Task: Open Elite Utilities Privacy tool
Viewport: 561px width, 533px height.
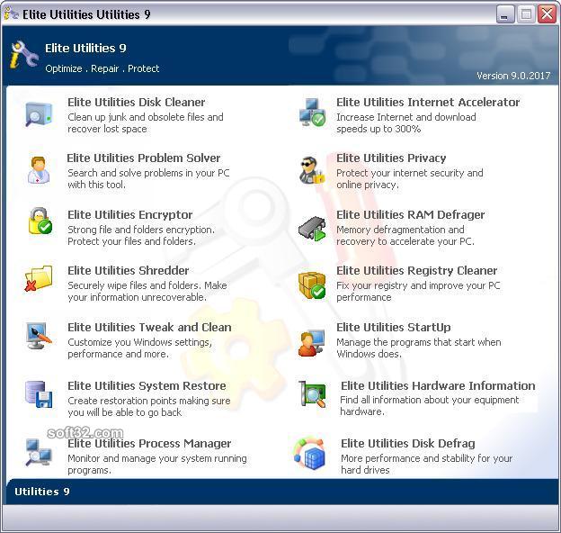Action: [391, 158]
